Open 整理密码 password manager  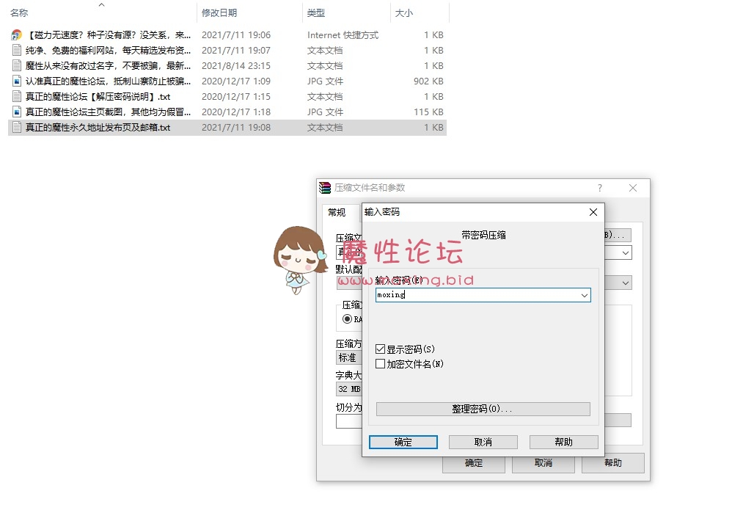pos(482,409)
